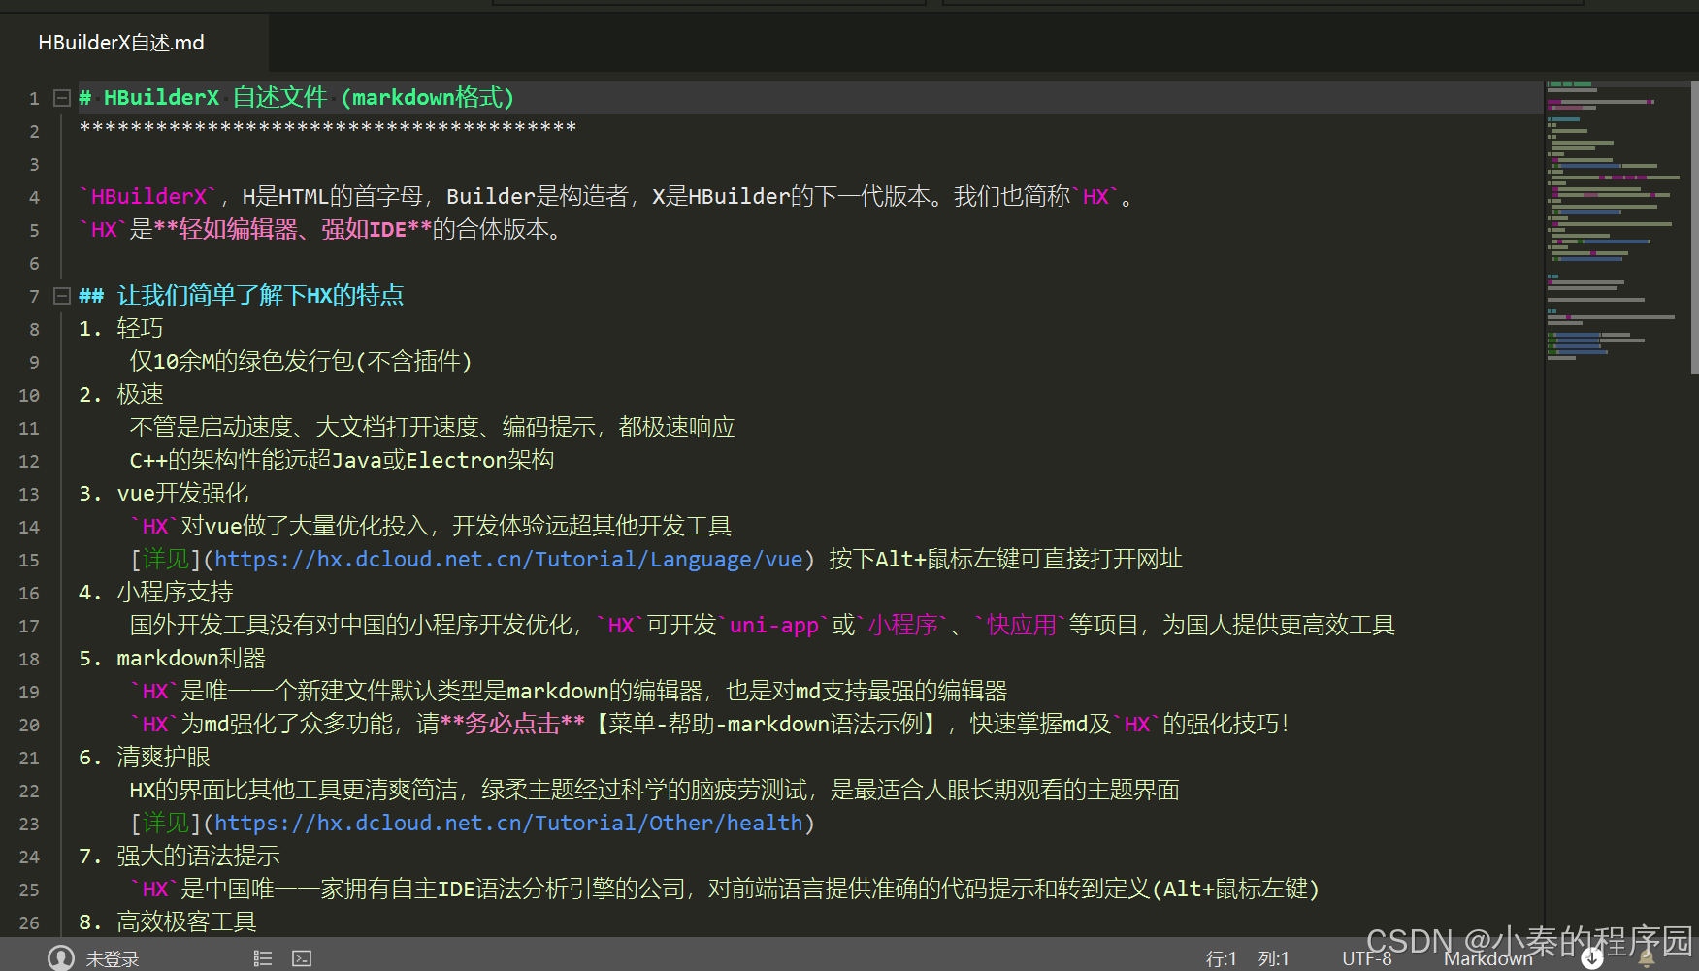Click the text 5. markdown利器
The image size is (1699, 971).
(173, 659)
